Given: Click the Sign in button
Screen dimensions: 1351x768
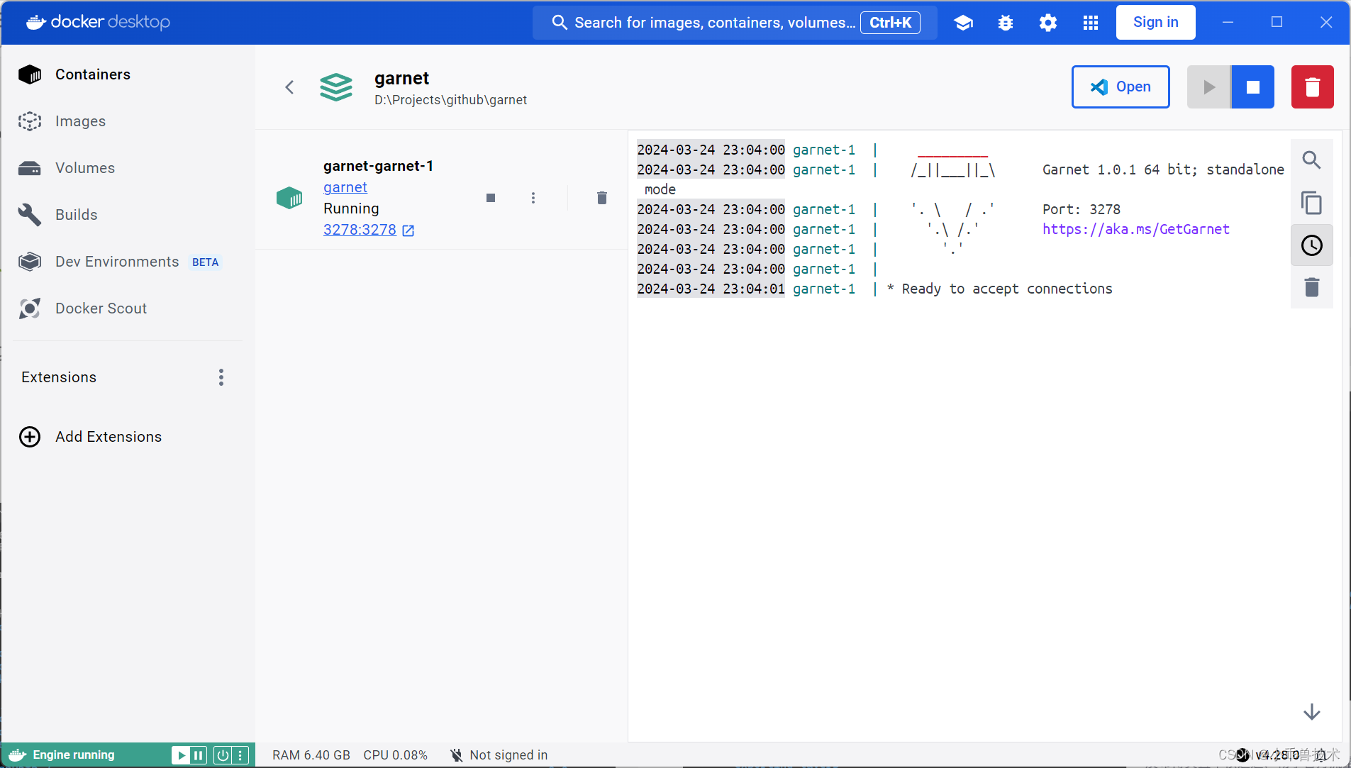Looking at the screenshot, I should click(1155, 22).
